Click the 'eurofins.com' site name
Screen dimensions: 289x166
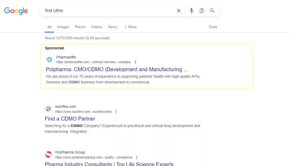point(65,107)
